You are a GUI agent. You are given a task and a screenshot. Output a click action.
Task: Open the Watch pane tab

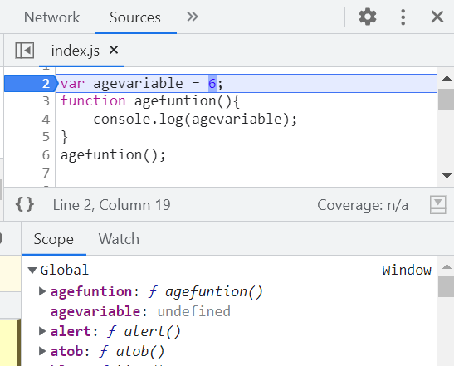[119, 239]
